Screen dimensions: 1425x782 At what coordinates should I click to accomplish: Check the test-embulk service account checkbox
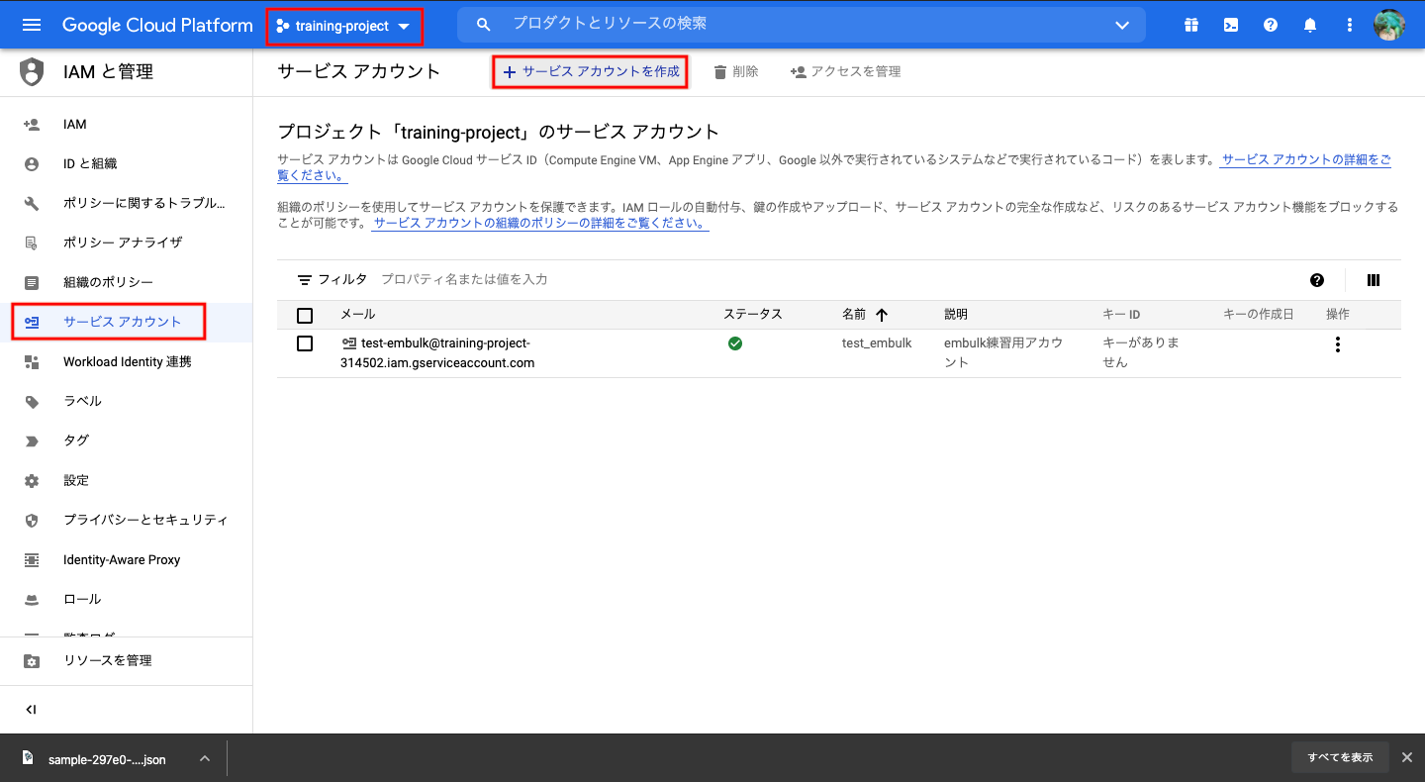pos(305,343)
